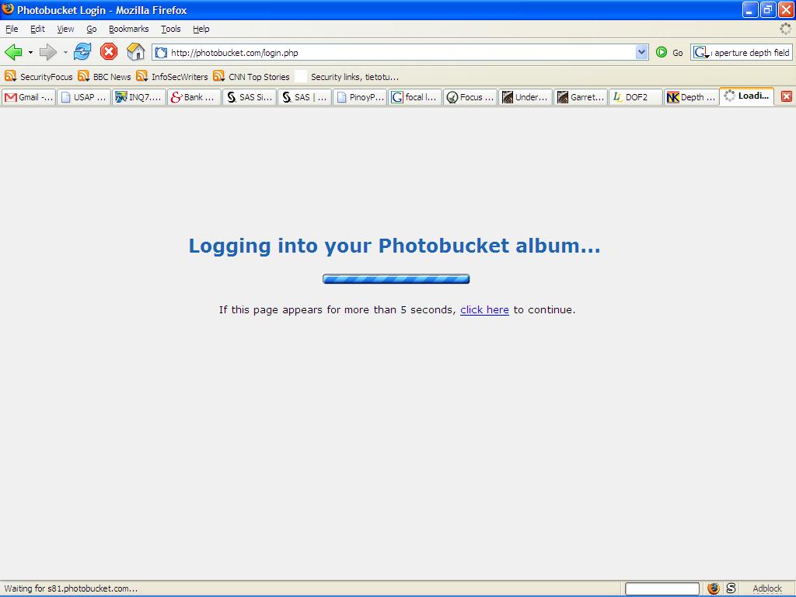The width and height of the screenshot is (796, 597).
Task: Click the 'Logging into your Photobucket album...' heading
Action: tap(394, 246)
